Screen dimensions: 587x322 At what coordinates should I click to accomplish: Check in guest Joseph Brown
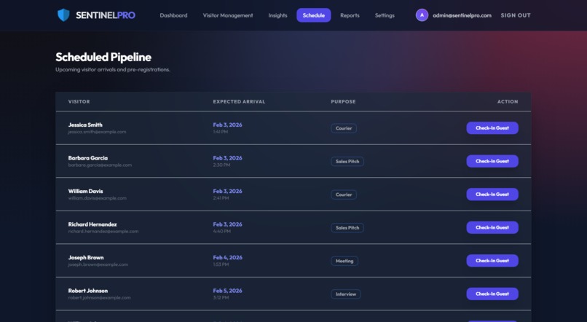pos(492,261)
